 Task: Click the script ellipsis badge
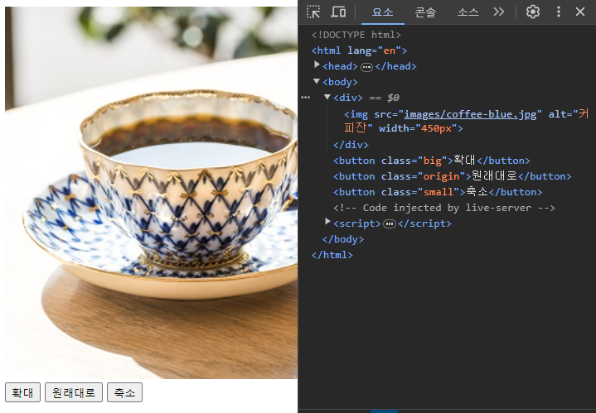click(x=390, y=224)
